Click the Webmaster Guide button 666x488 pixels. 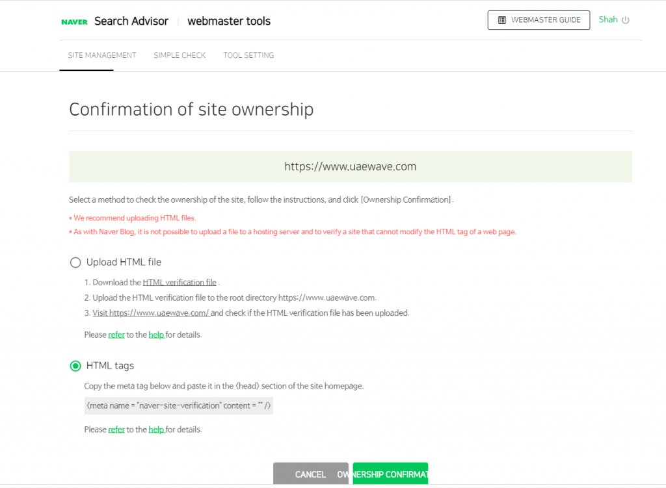pyautogui.click(x=539, y=20)
